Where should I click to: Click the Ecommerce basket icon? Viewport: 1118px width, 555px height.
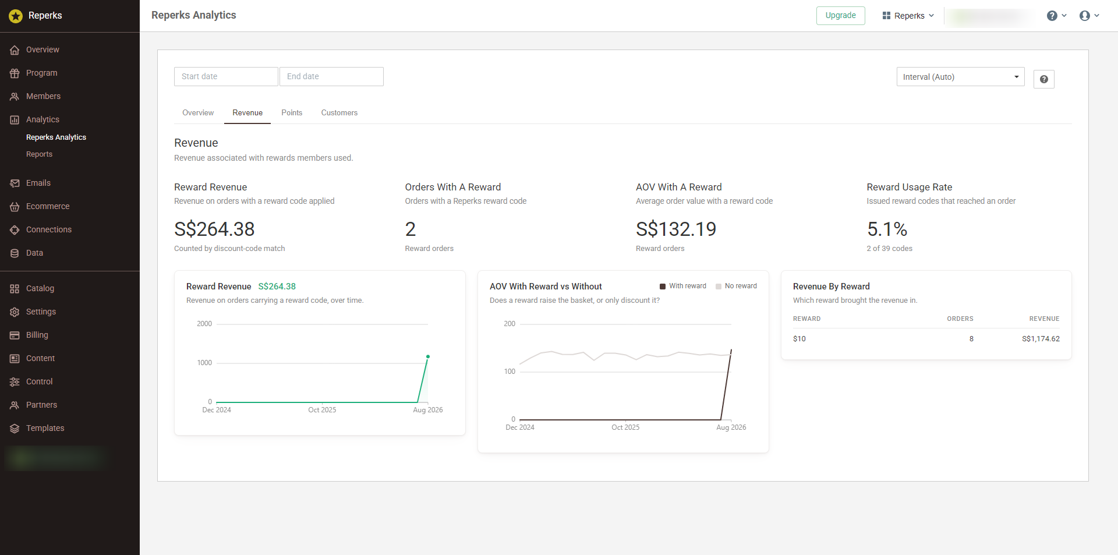(x=15, y=207)
